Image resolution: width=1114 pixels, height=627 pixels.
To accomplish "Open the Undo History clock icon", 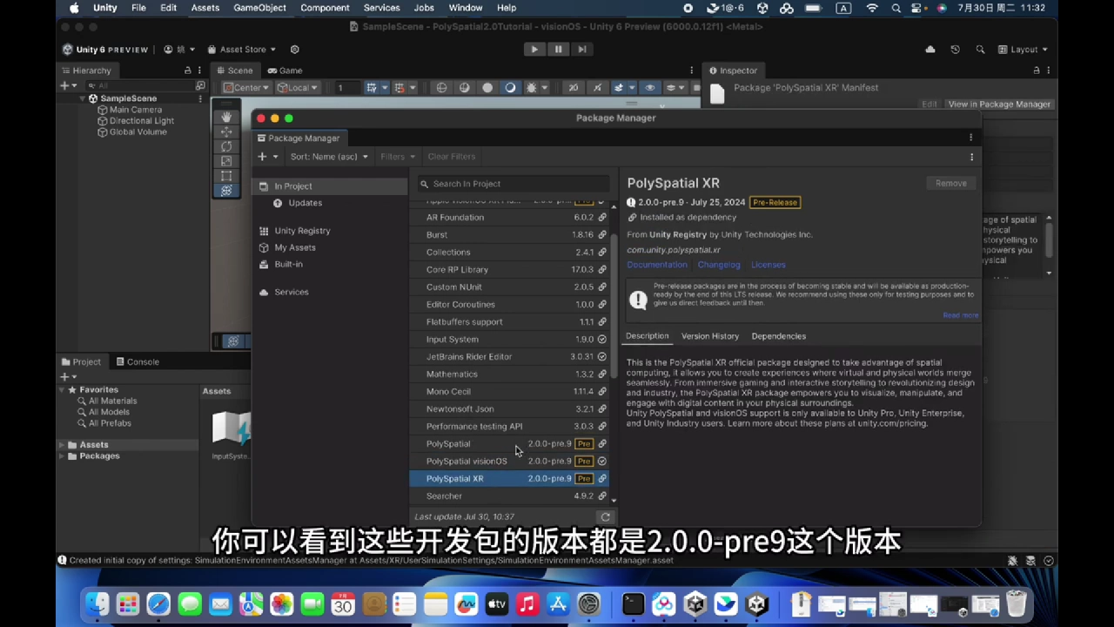I will (x=955, y=50).
